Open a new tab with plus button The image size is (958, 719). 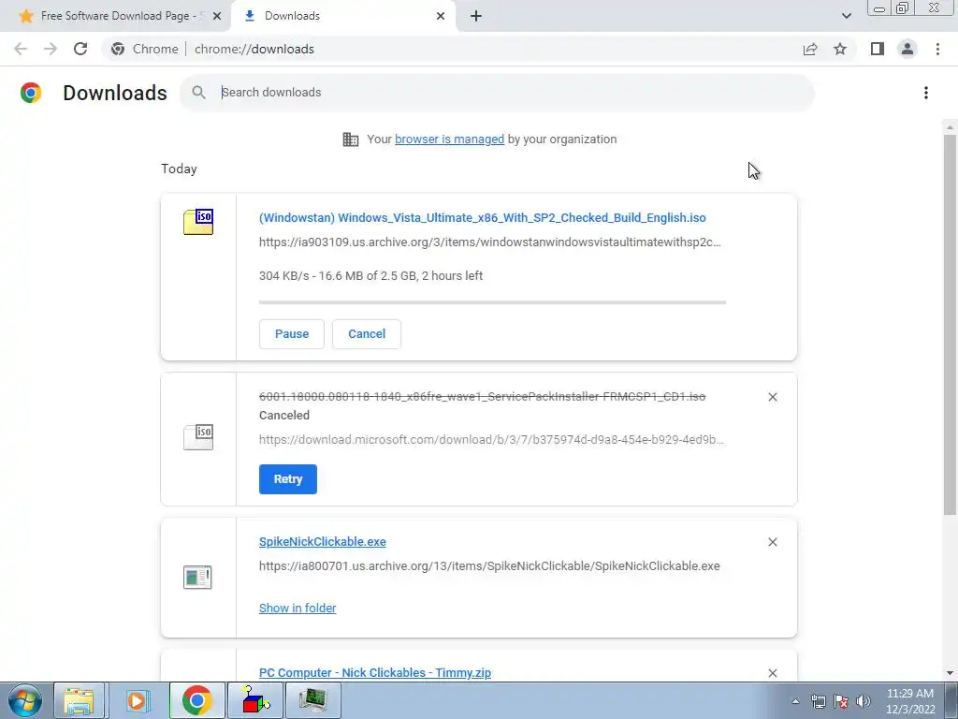tap(476, 16)
